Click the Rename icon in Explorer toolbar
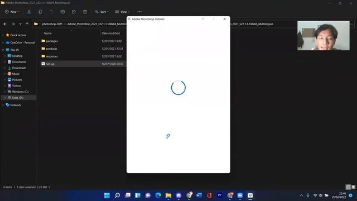 62,12
